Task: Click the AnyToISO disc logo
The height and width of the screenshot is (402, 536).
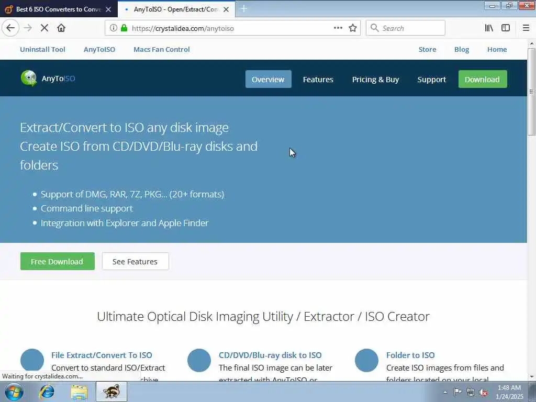Action: click(29, 79)
